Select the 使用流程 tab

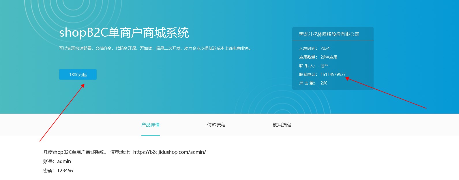pos(282,125)
